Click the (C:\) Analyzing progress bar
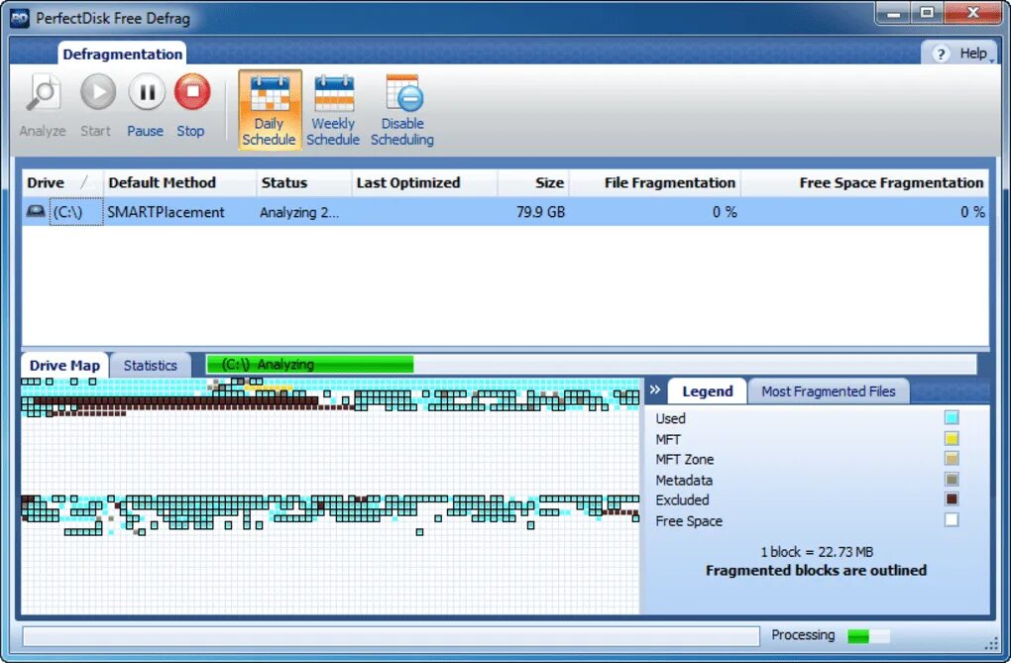 592,365
